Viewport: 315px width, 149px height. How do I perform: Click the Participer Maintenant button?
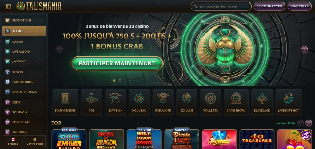click(x=117, y=63)
